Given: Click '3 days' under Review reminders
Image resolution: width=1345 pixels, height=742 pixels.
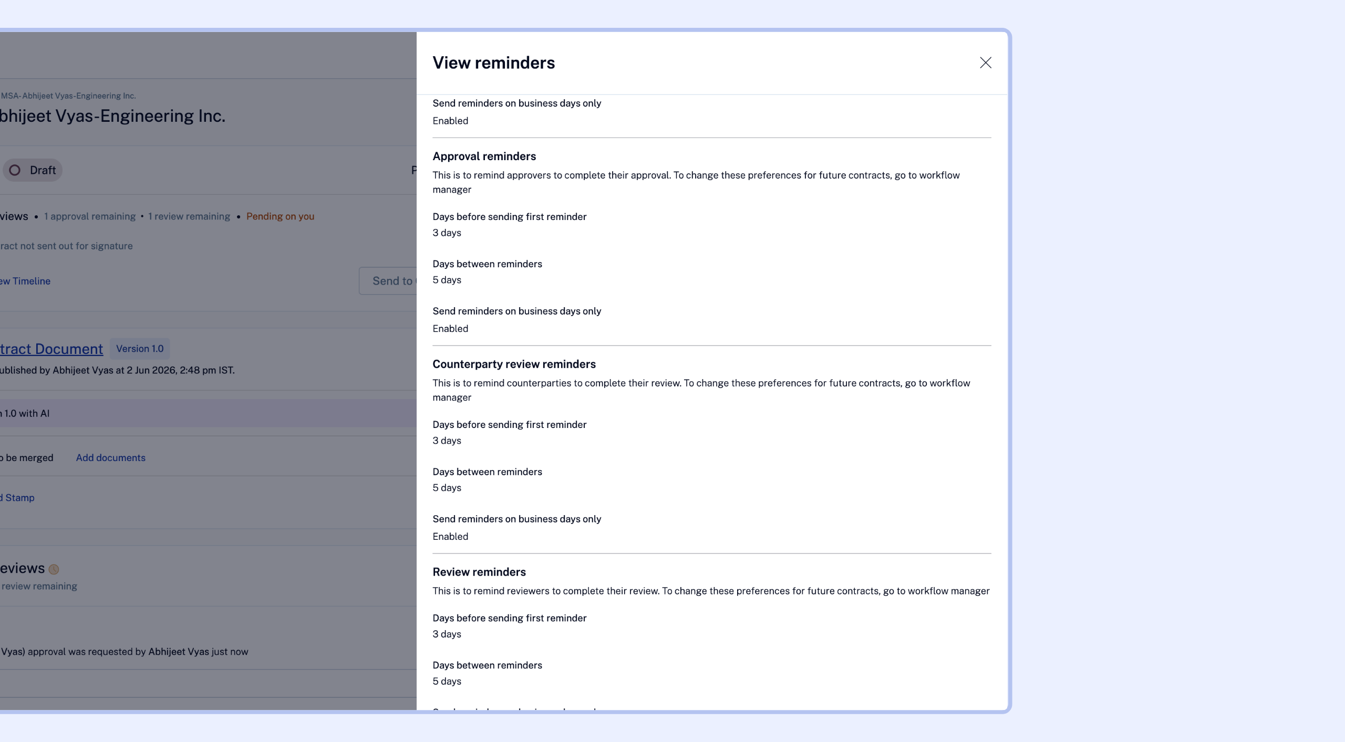Looking at the screenshot, I should pos(447,634).
